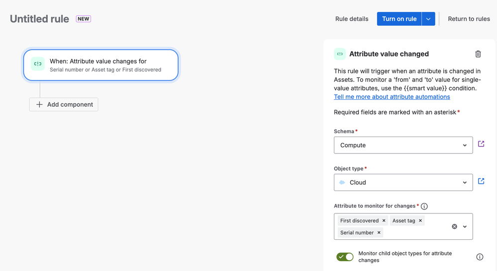Click the Schema field label
The image size is (497, 271).
tap(344, 131)
